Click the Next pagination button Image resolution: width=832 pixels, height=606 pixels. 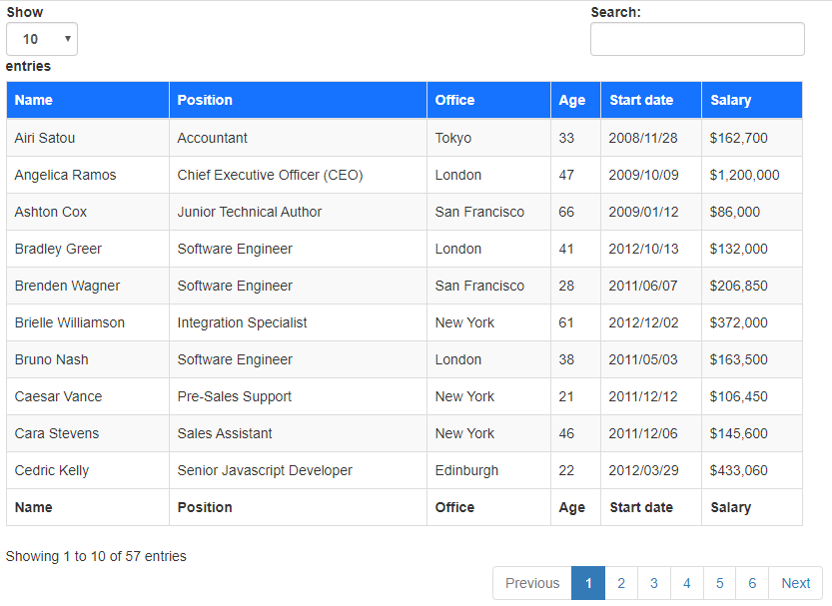click(795, 583)
